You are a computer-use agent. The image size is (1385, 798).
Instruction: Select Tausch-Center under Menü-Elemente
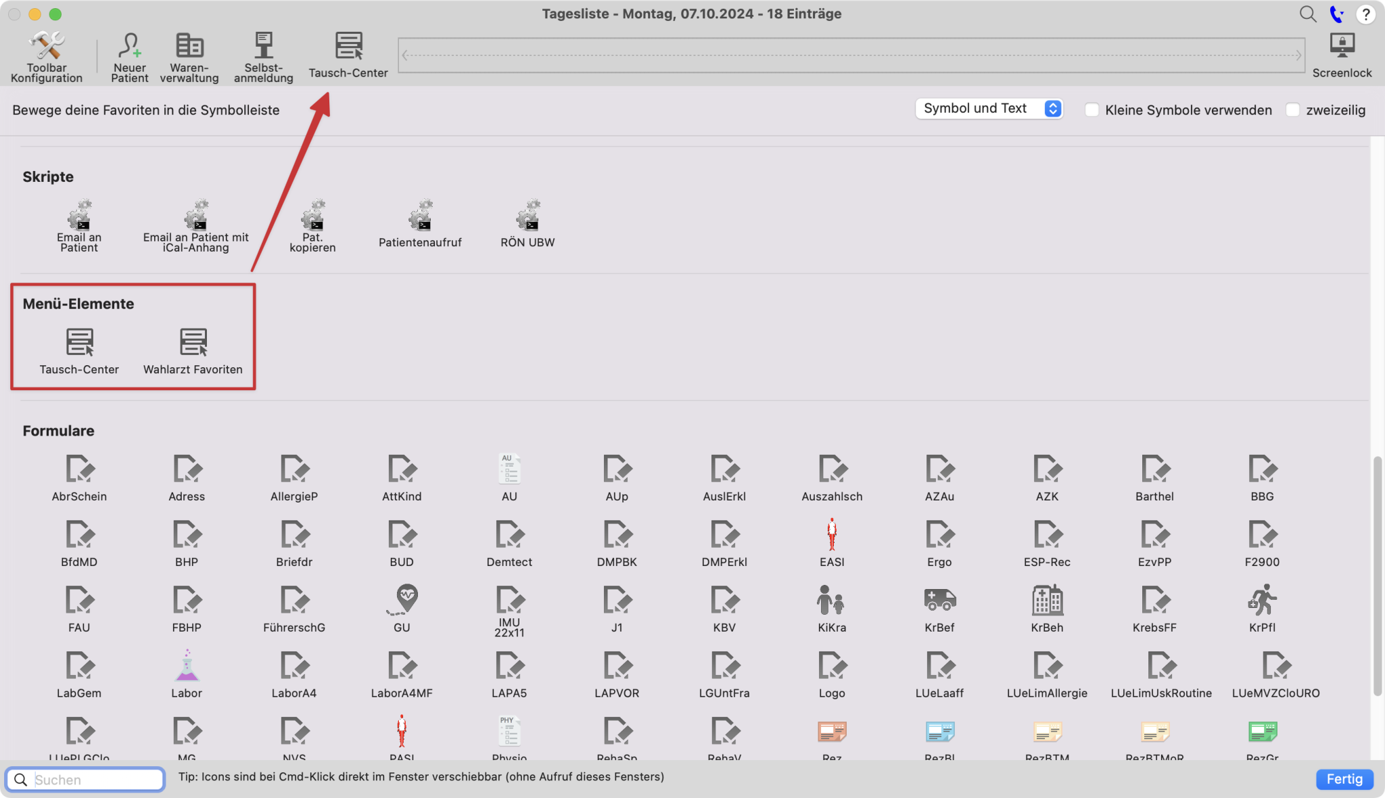(x=79, y=351)
